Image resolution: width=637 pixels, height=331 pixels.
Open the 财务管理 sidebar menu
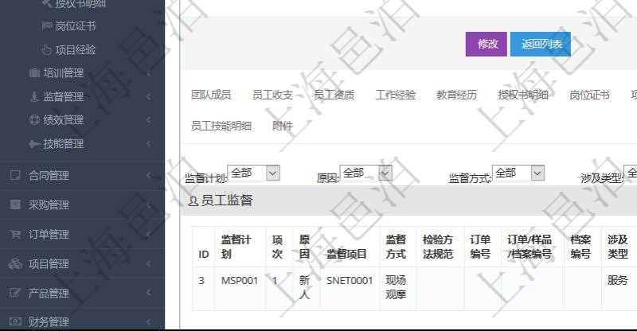tap(49, 322)
